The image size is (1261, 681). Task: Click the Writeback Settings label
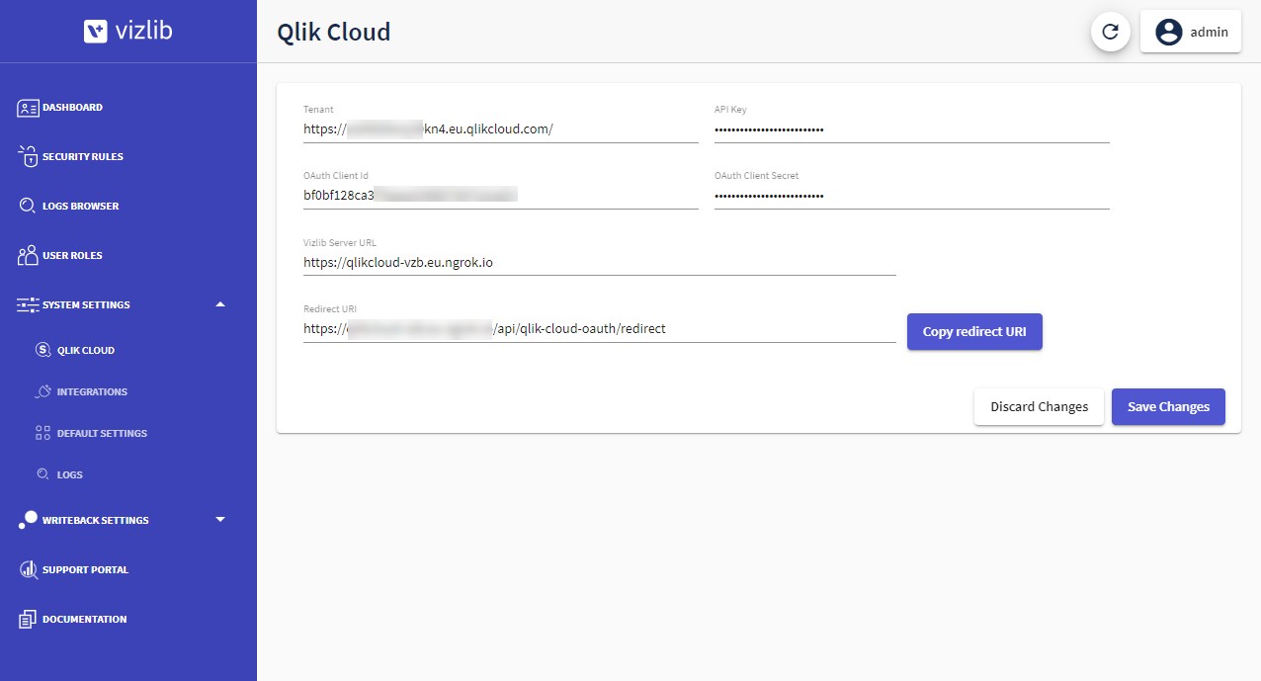coord(96,521)
